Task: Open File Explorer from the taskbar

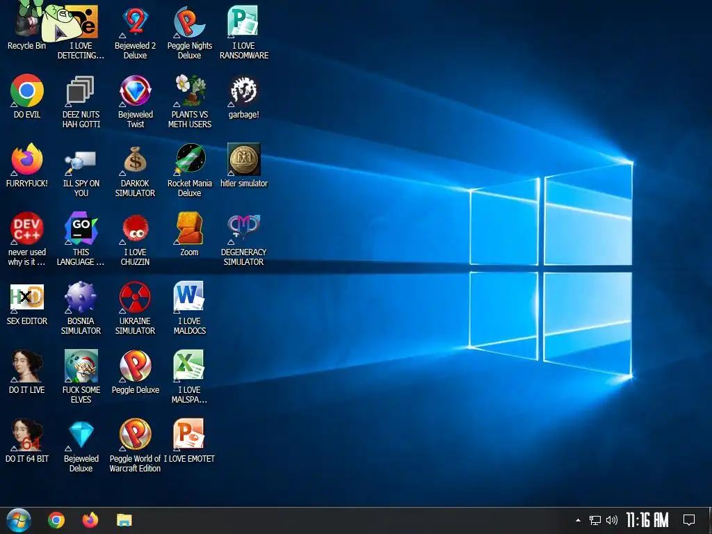Action: coord(124,520)
